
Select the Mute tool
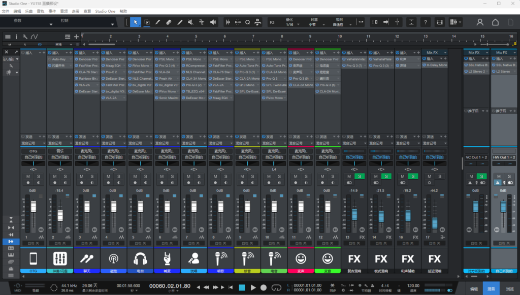coord(191,22)
